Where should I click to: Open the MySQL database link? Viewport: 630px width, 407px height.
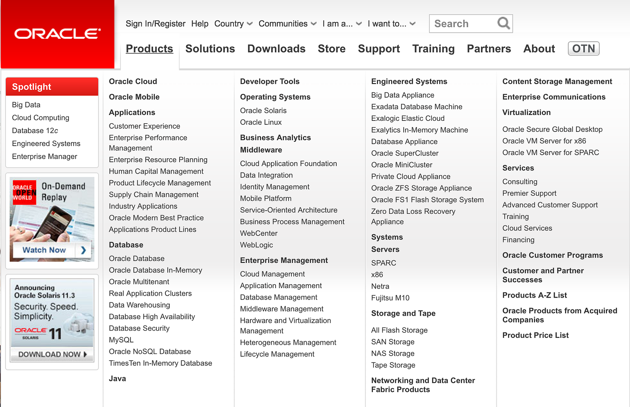(121, 340)
